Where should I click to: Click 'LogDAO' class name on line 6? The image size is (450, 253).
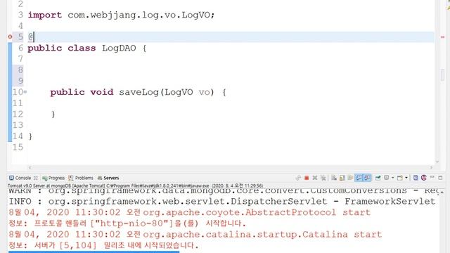tap(119, 48)
